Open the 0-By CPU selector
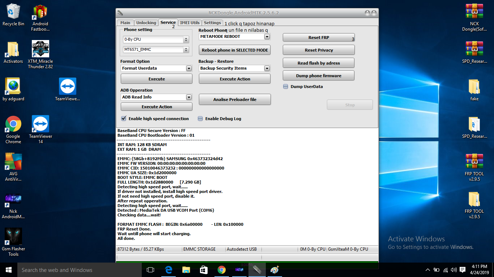 [156, 39]
